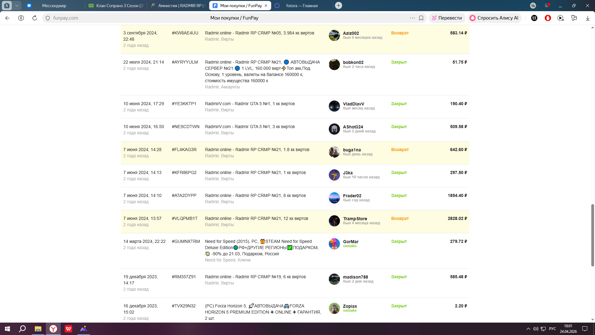Bookmark this page via the bookmark icon

point(421,18)
